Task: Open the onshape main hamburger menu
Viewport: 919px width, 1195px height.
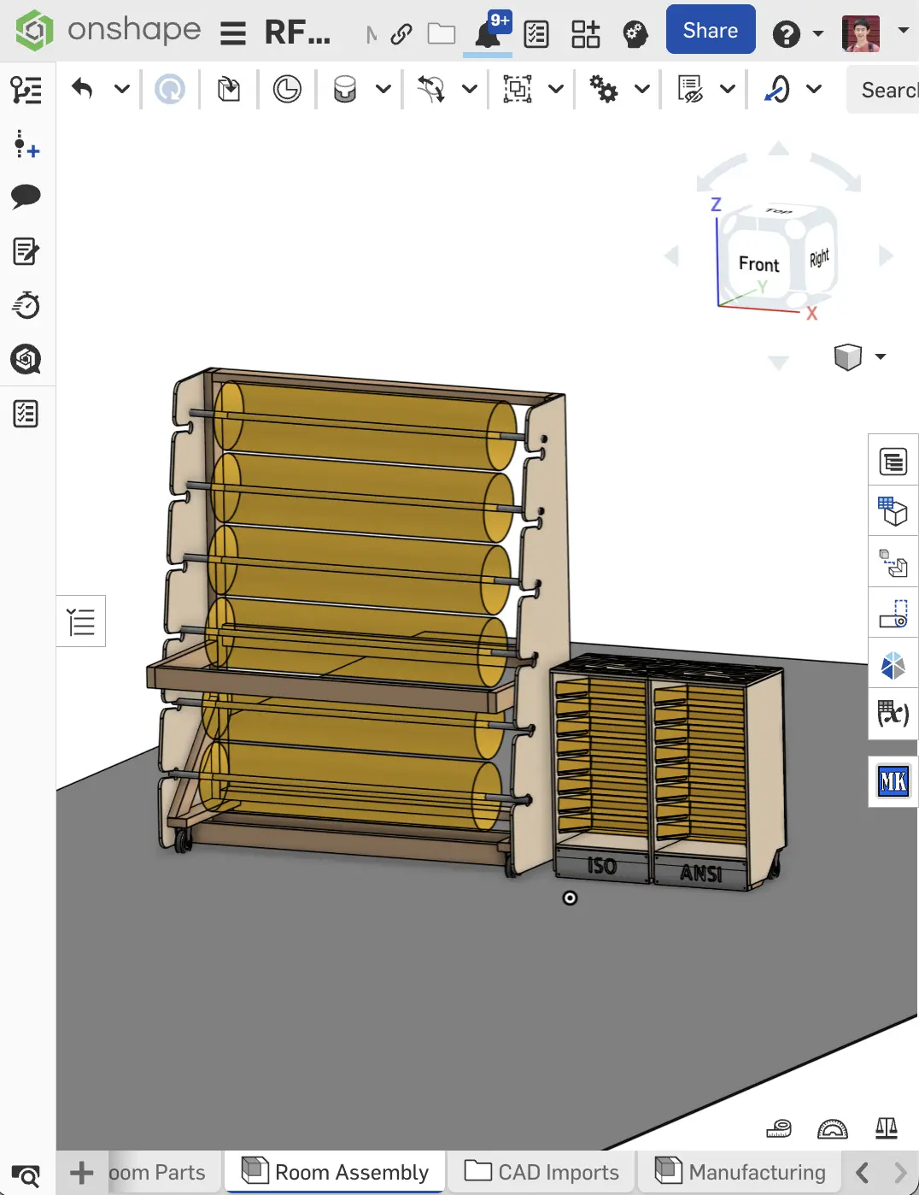Action: click(x=232, y=33)
